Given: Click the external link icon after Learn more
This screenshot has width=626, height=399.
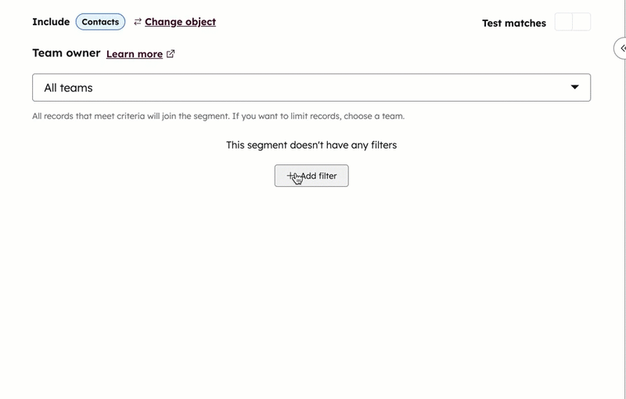Looking at the screenshot, I should click(171, 54).
